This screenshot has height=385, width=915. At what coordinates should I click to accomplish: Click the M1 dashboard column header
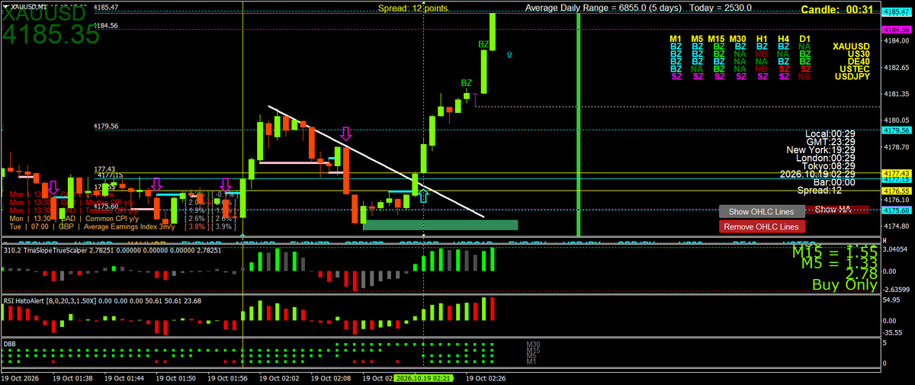676,38
